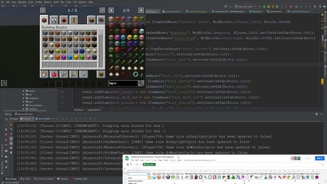The width and height of the screenshot is (327, 184).
Task: Click Sign in in Google Sheets
Action: [320, 158]
